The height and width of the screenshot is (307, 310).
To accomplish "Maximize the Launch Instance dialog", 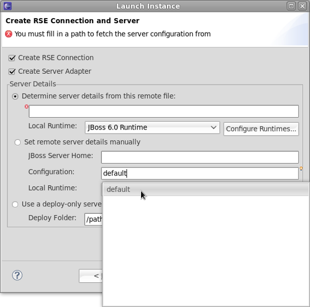I will (x=291, y=6).
